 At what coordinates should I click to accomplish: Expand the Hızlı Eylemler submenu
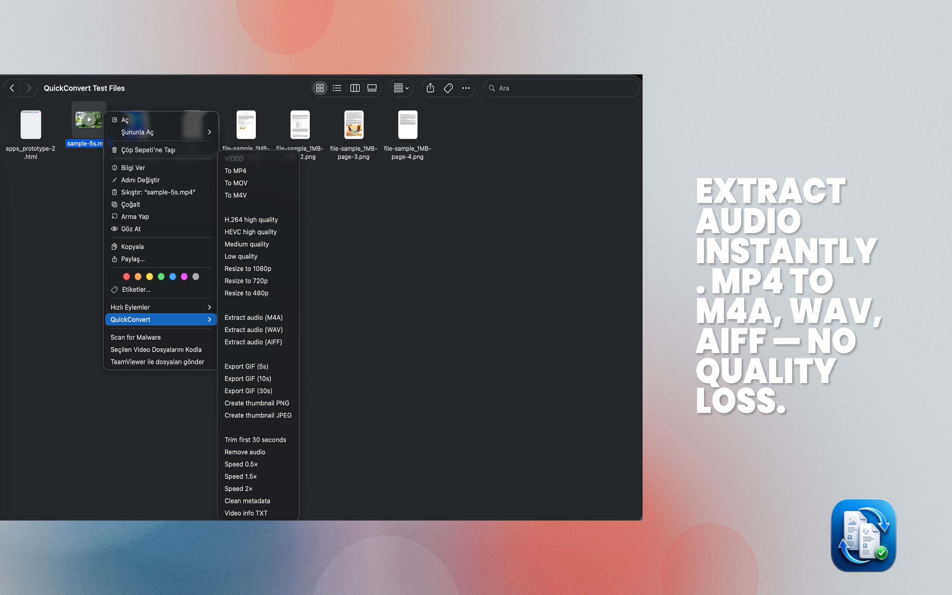tap(161, 307)
